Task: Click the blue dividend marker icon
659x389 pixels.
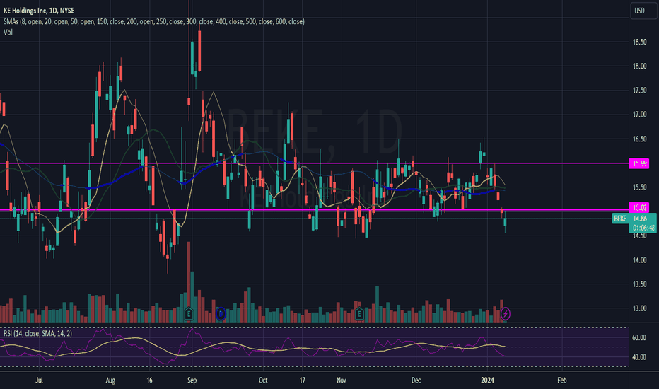Action: pos(221,314)
